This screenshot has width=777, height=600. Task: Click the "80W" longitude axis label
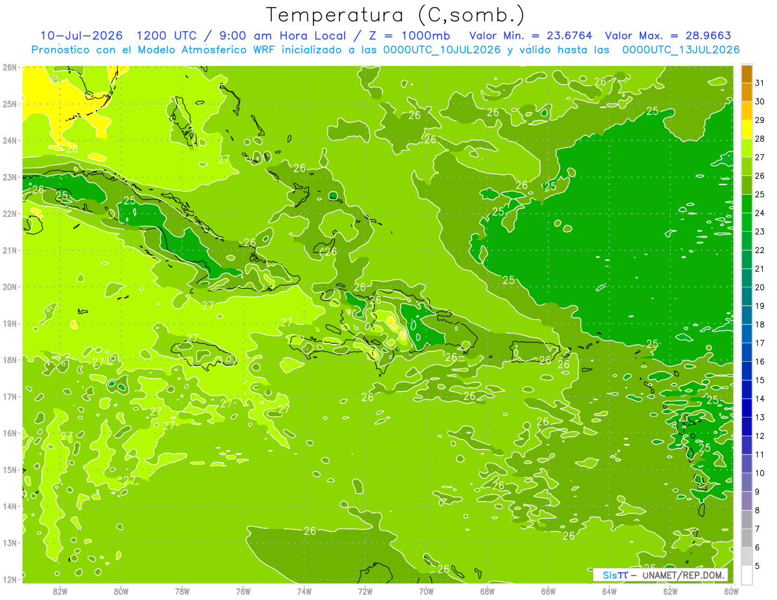[121, 591]
